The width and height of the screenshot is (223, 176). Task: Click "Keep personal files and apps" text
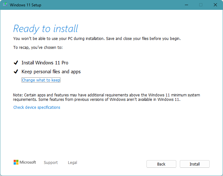[51, 72]
